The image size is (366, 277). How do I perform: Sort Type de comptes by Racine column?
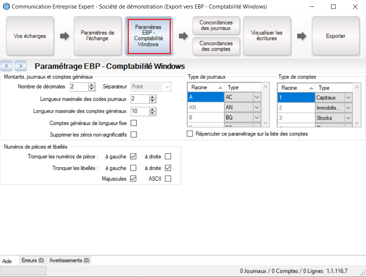(297, 88)
